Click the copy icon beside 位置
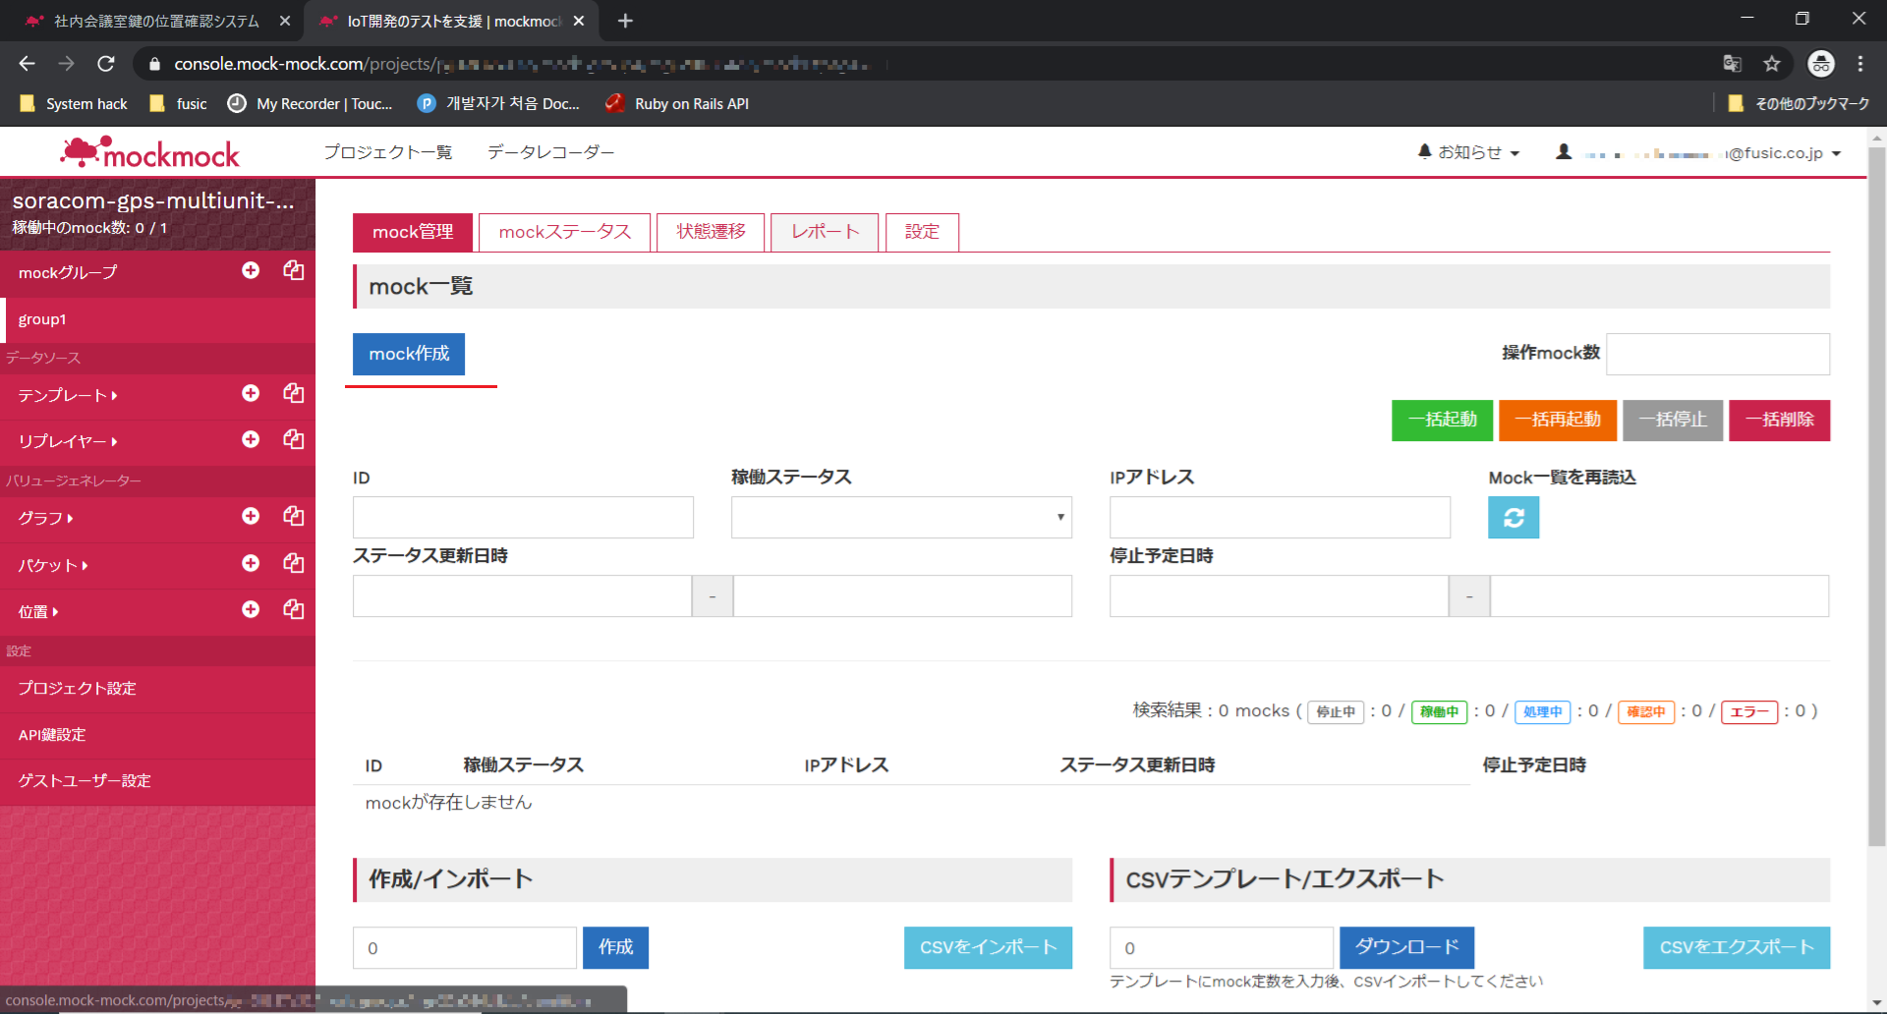Image resolution: width=1887 pixels, height=1014 pixels. 293,609
